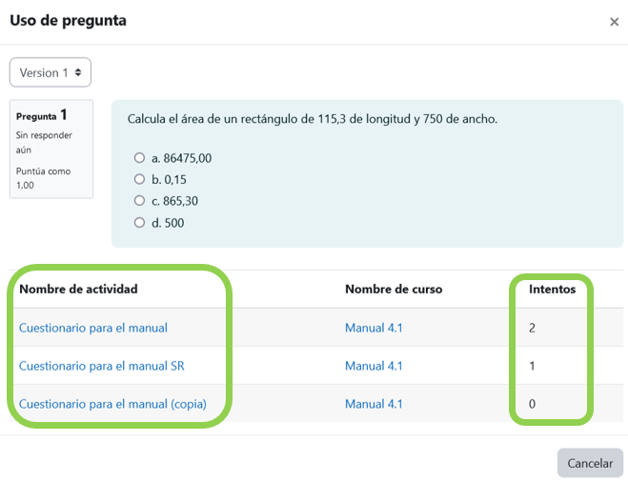Screen dimensions: 628x482
Task: Click the attempts count 0 cell
Action: tap(533, 404)
